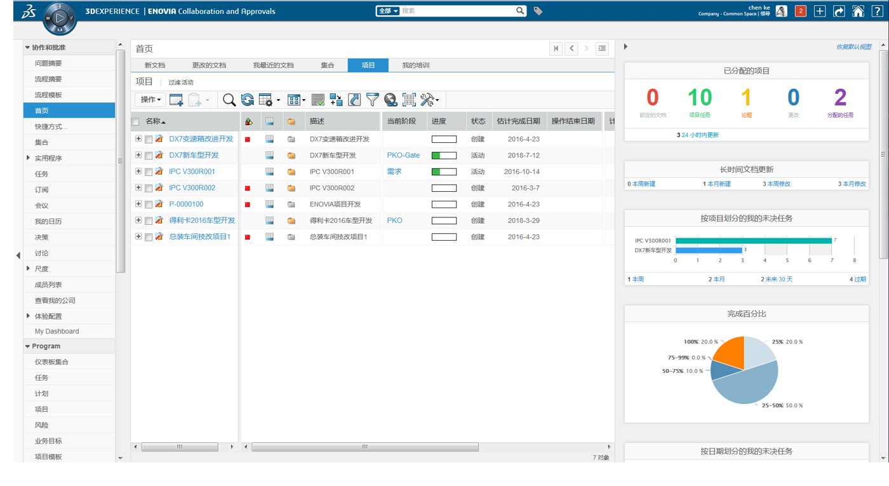Image resolution: width=889 pixels, height=486 pixels.
Task: Switch to the 我的培训 tab
Action: click(416, 65)
